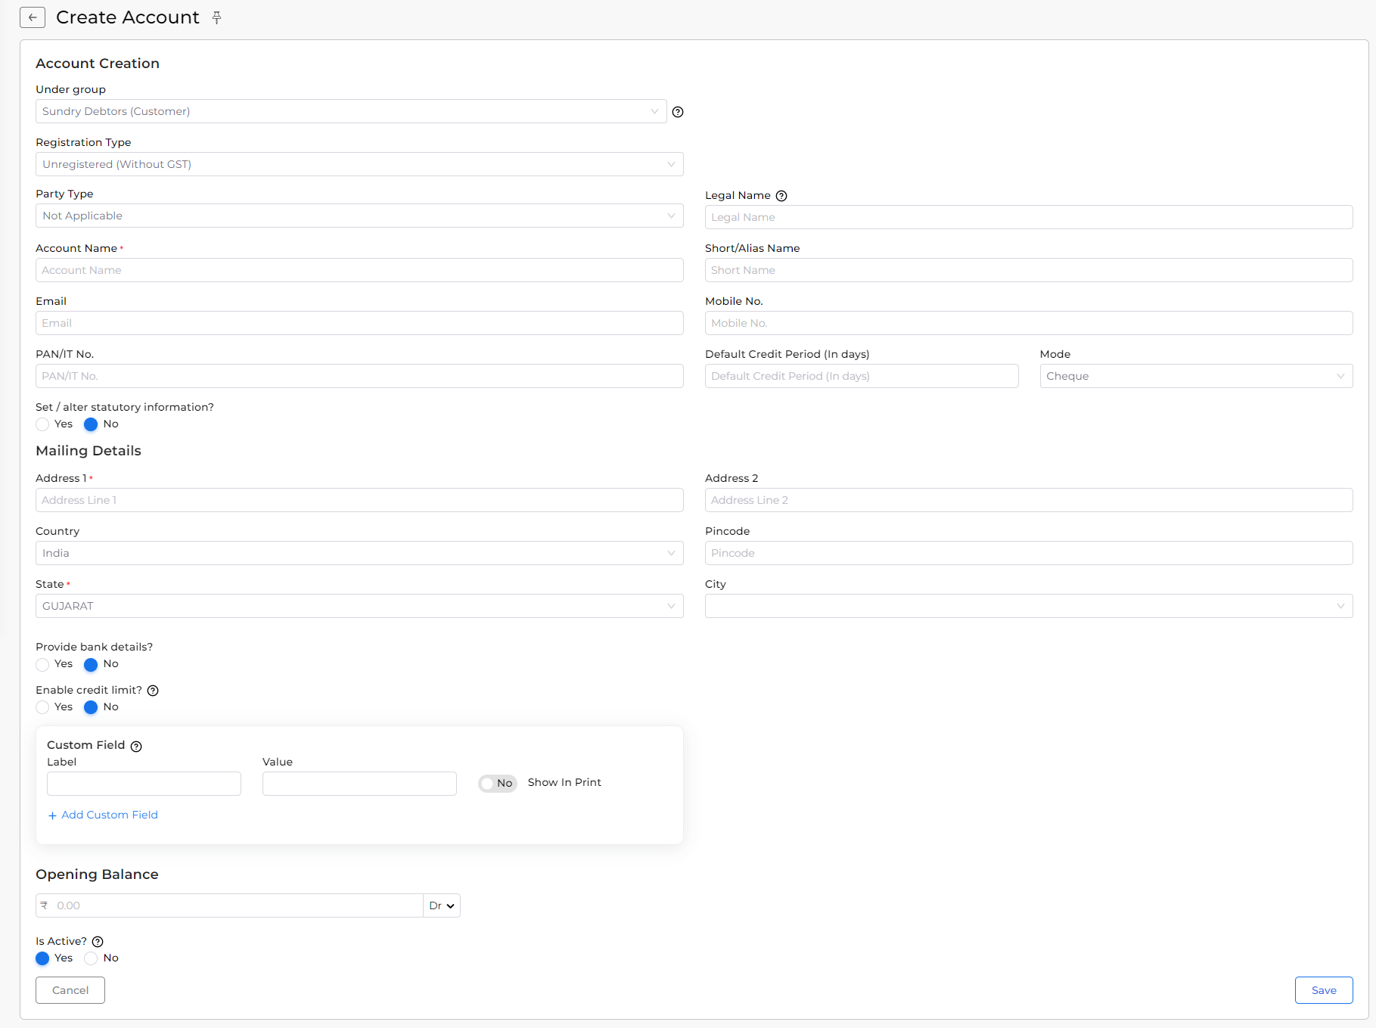Expand the Party Type dropdown
The width and height of the screenshot is (1376, 1028).
coord(359,216)
